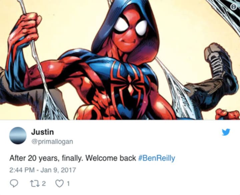Open the Spider-Man comic image

(120, 60)
